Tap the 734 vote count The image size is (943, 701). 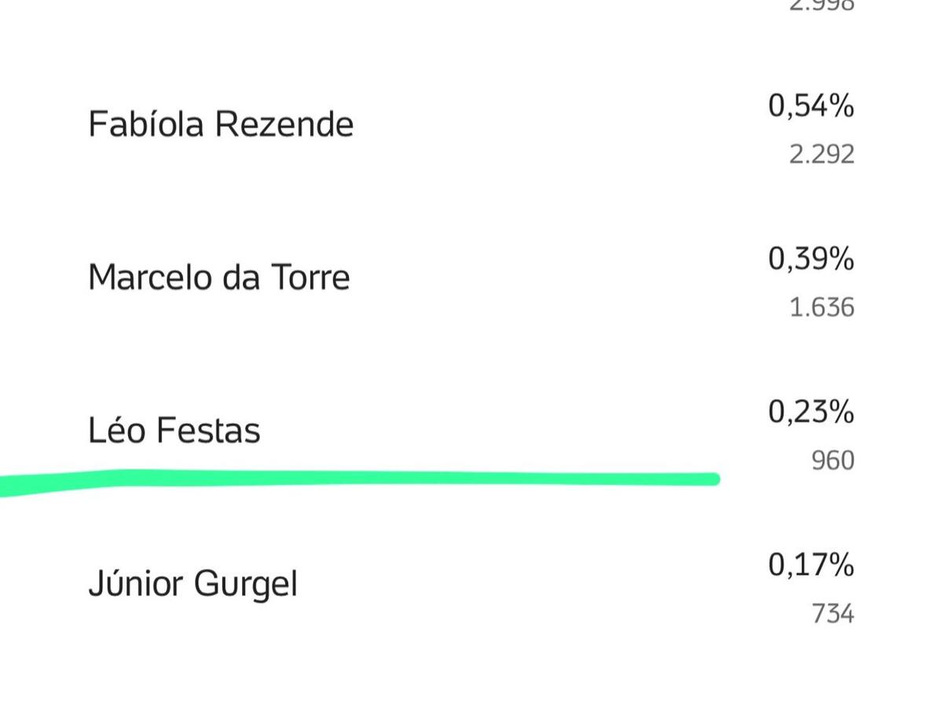tap(832, 614)
